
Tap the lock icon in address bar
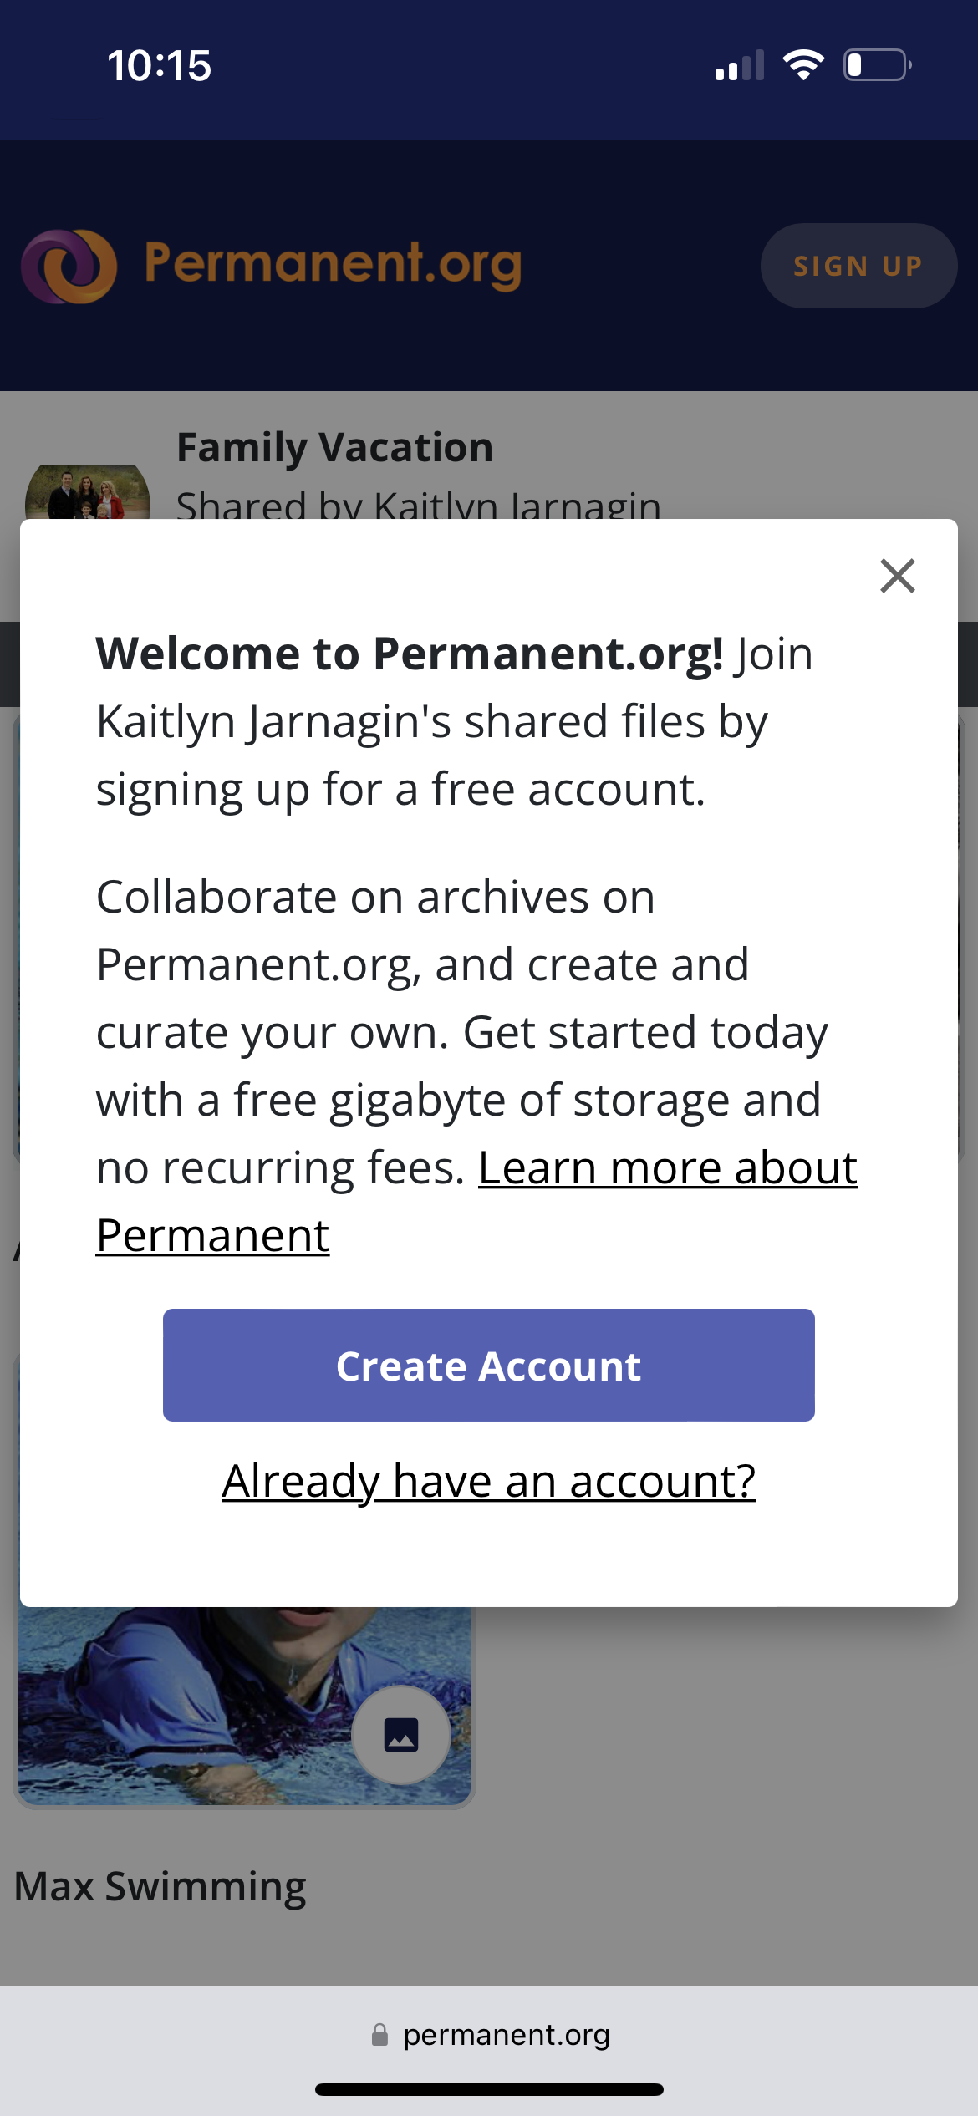(379, 2034)
